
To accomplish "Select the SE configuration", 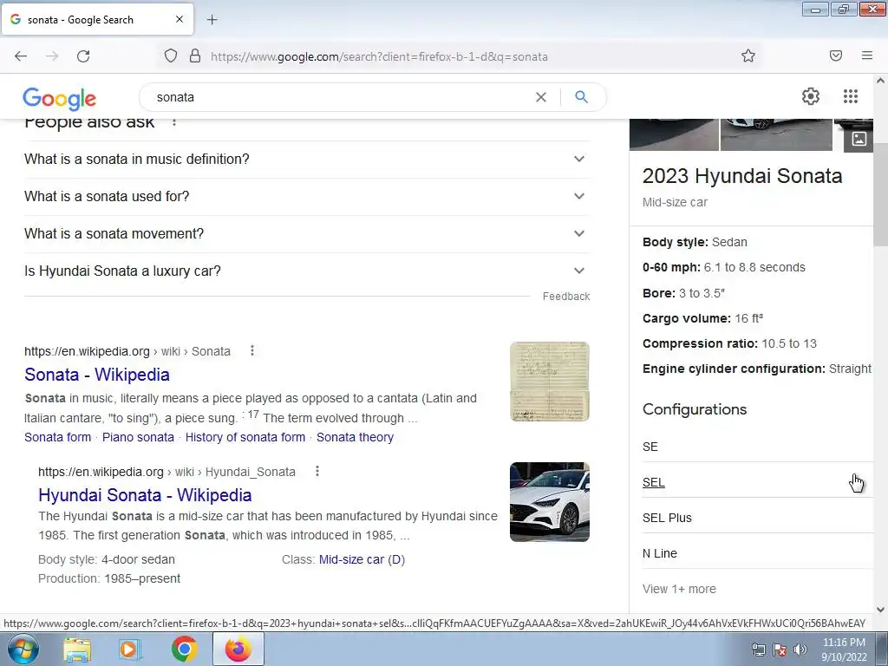I will pyautogui.click(x=758, y=447).
